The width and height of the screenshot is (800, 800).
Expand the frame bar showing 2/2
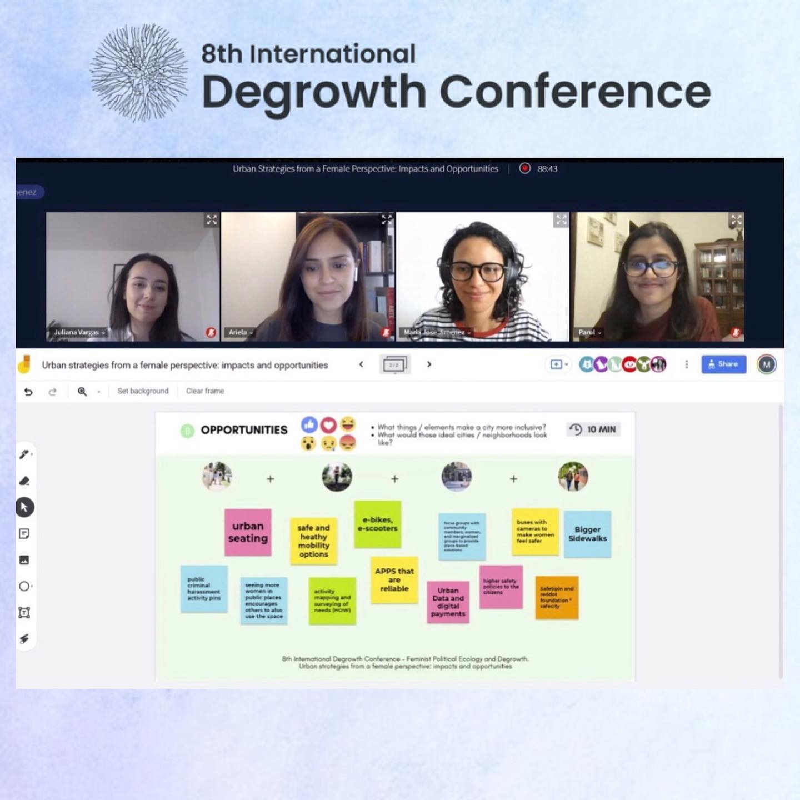coord(395,364)
